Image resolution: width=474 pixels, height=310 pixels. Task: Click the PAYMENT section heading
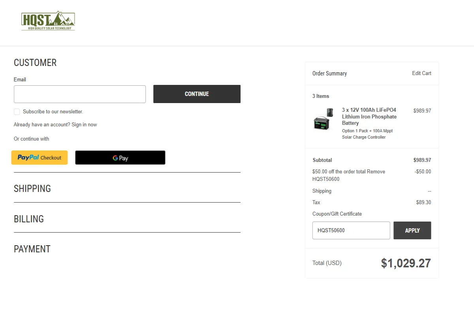pos(32,249)
